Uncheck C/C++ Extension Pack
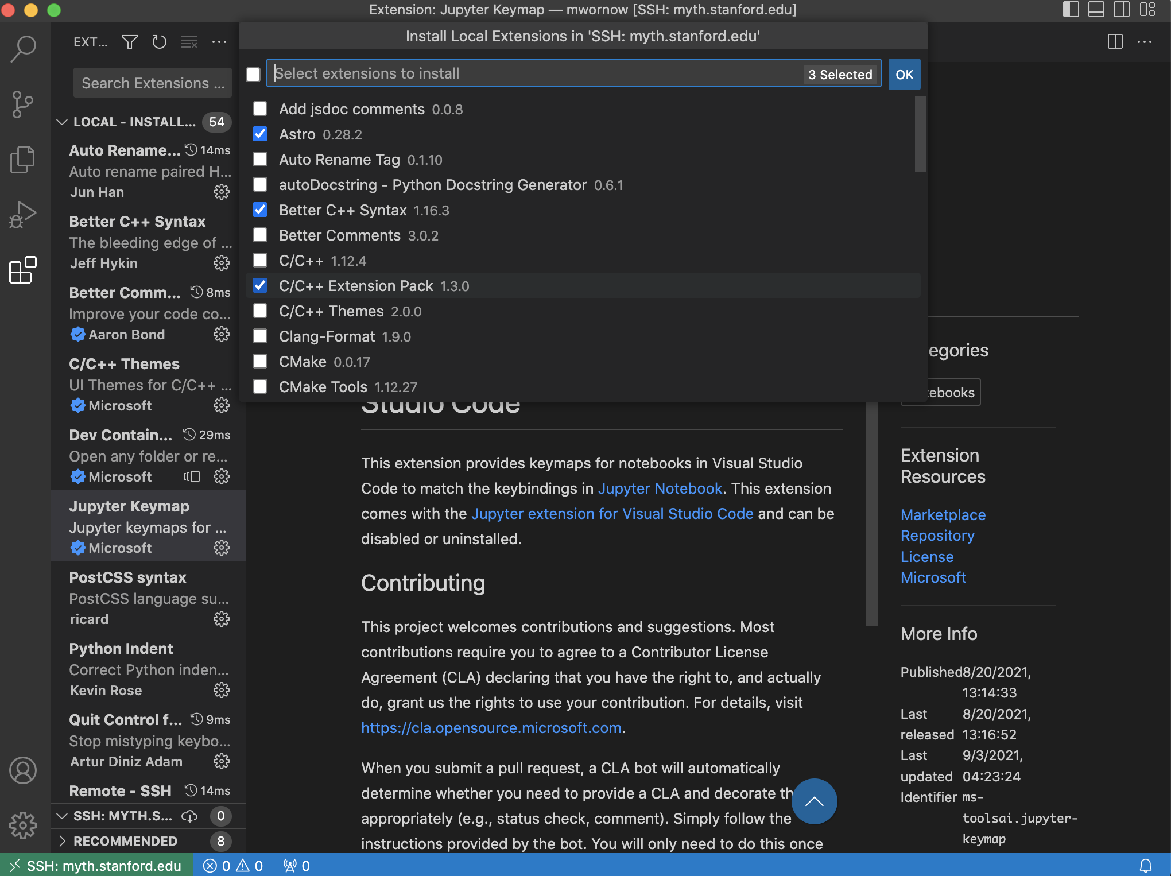 click(x=260, y=285)
